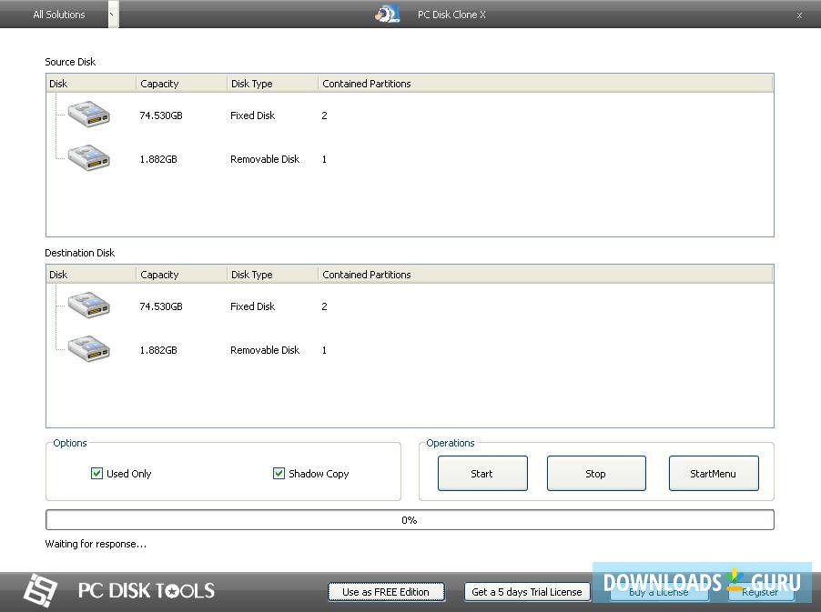Sort Destination Disk list by Disk Type column
Image resolution: width=821 pixels, height=612 pixels.
(273, 275)
